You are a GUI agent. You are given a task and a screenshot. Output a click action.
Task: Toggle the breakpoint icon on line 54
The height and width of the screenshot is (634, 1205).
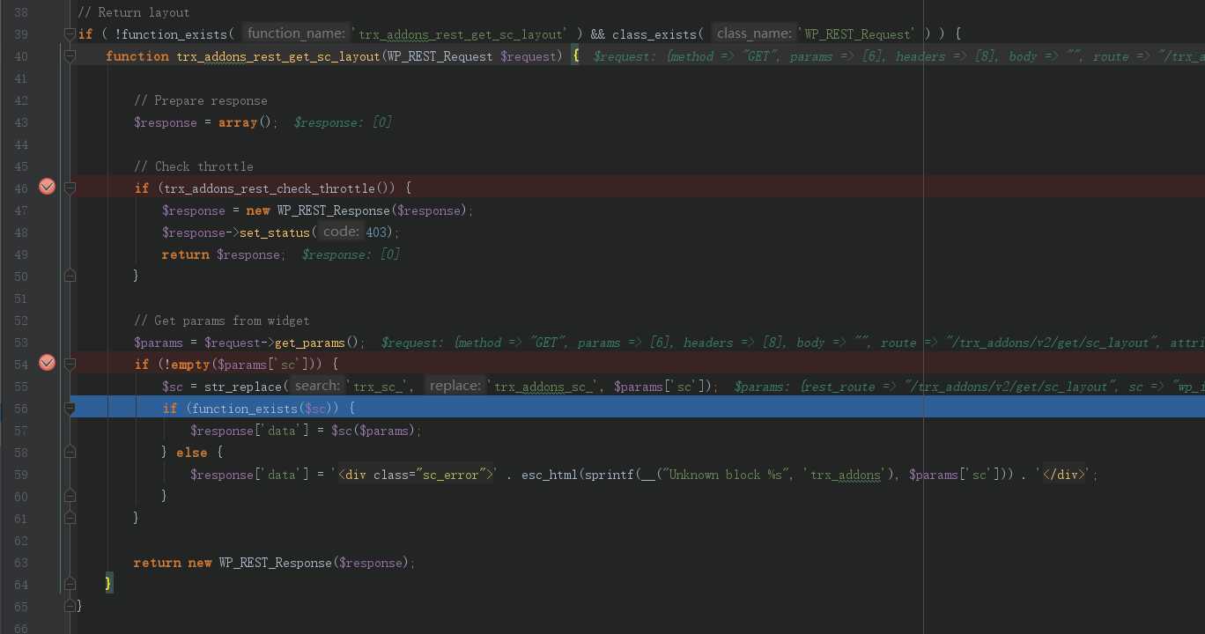(48, 364)
